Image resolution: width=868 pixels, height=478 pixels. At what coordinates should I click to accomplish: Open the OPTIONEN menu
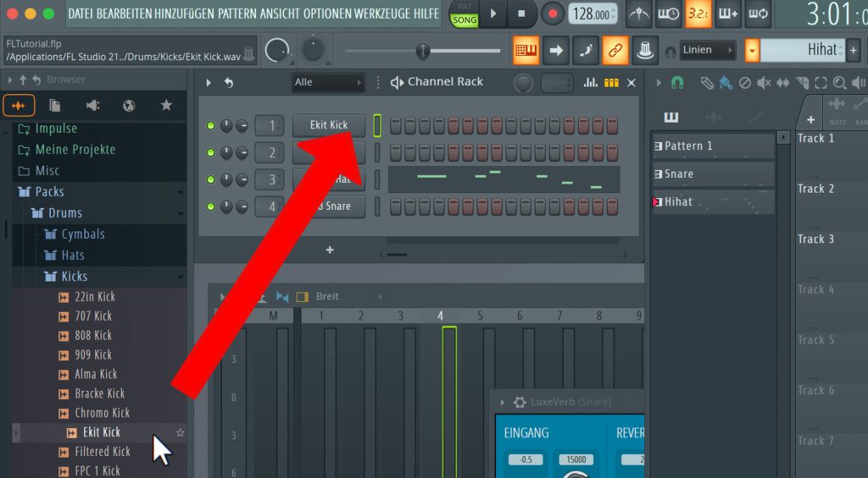(328, 14)
